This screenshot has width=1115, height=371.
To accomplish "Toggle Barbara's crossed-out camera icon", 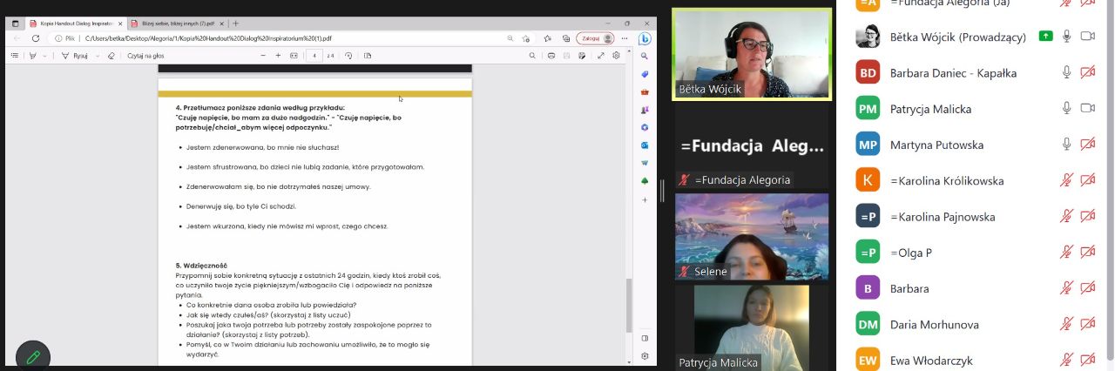I will [1087, 288].
